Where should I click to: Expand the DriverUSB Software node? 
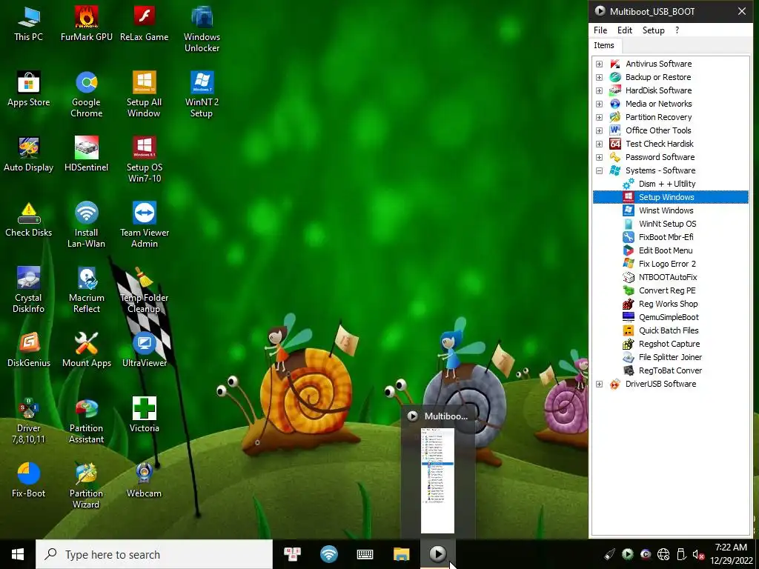pyautogui.click(x=599, y=385)
